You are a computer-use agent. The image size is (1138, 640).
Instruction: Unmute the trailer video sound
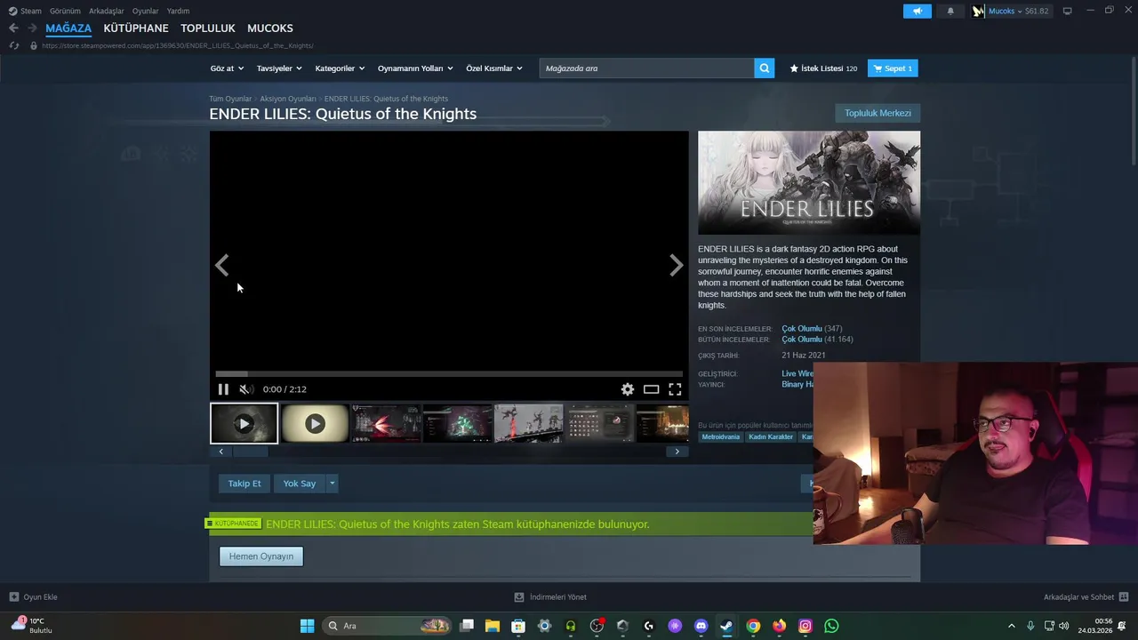tap(246, 389)
